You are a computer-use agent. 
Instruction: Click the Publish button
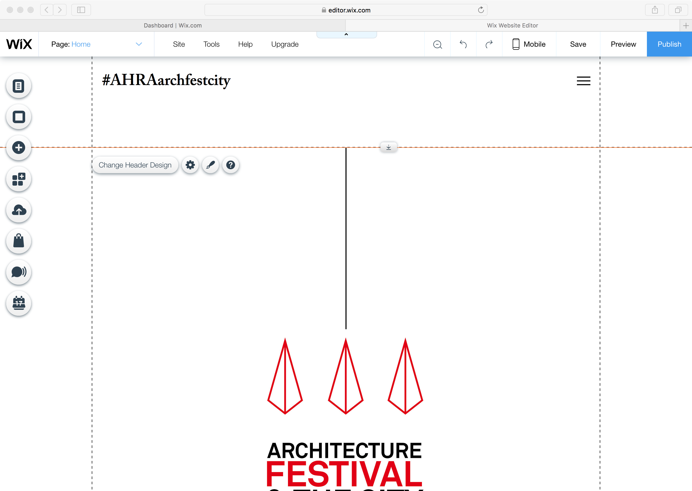(669, 44)
